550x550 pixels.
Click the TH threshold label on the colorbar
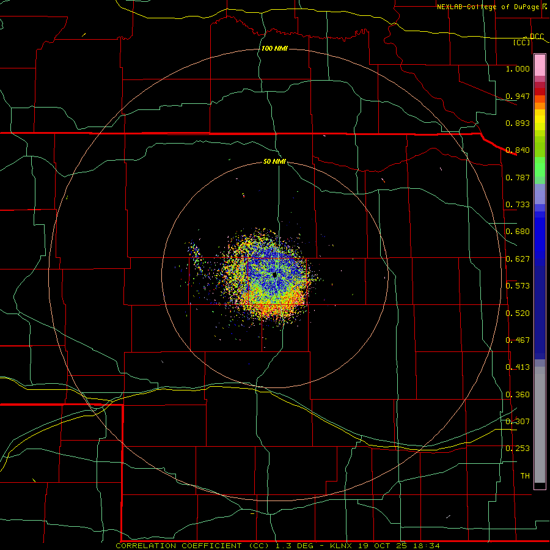pyautogui.click(x=525, y=476)
